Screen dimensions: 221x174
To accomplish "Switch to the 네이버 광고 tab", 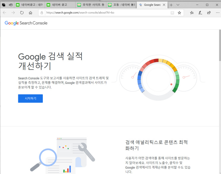I will pos(60,5).
